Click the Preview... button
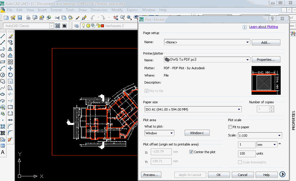Viewport: 296px width, 181px height. (151, 175)
